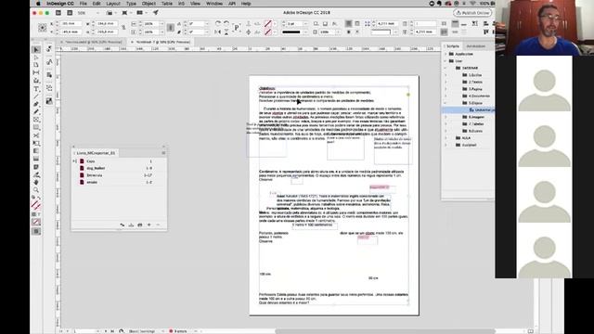Select the Zoom magnifier tool
The width and height of the screenshot is (594, 334).
tap(36, 189)
